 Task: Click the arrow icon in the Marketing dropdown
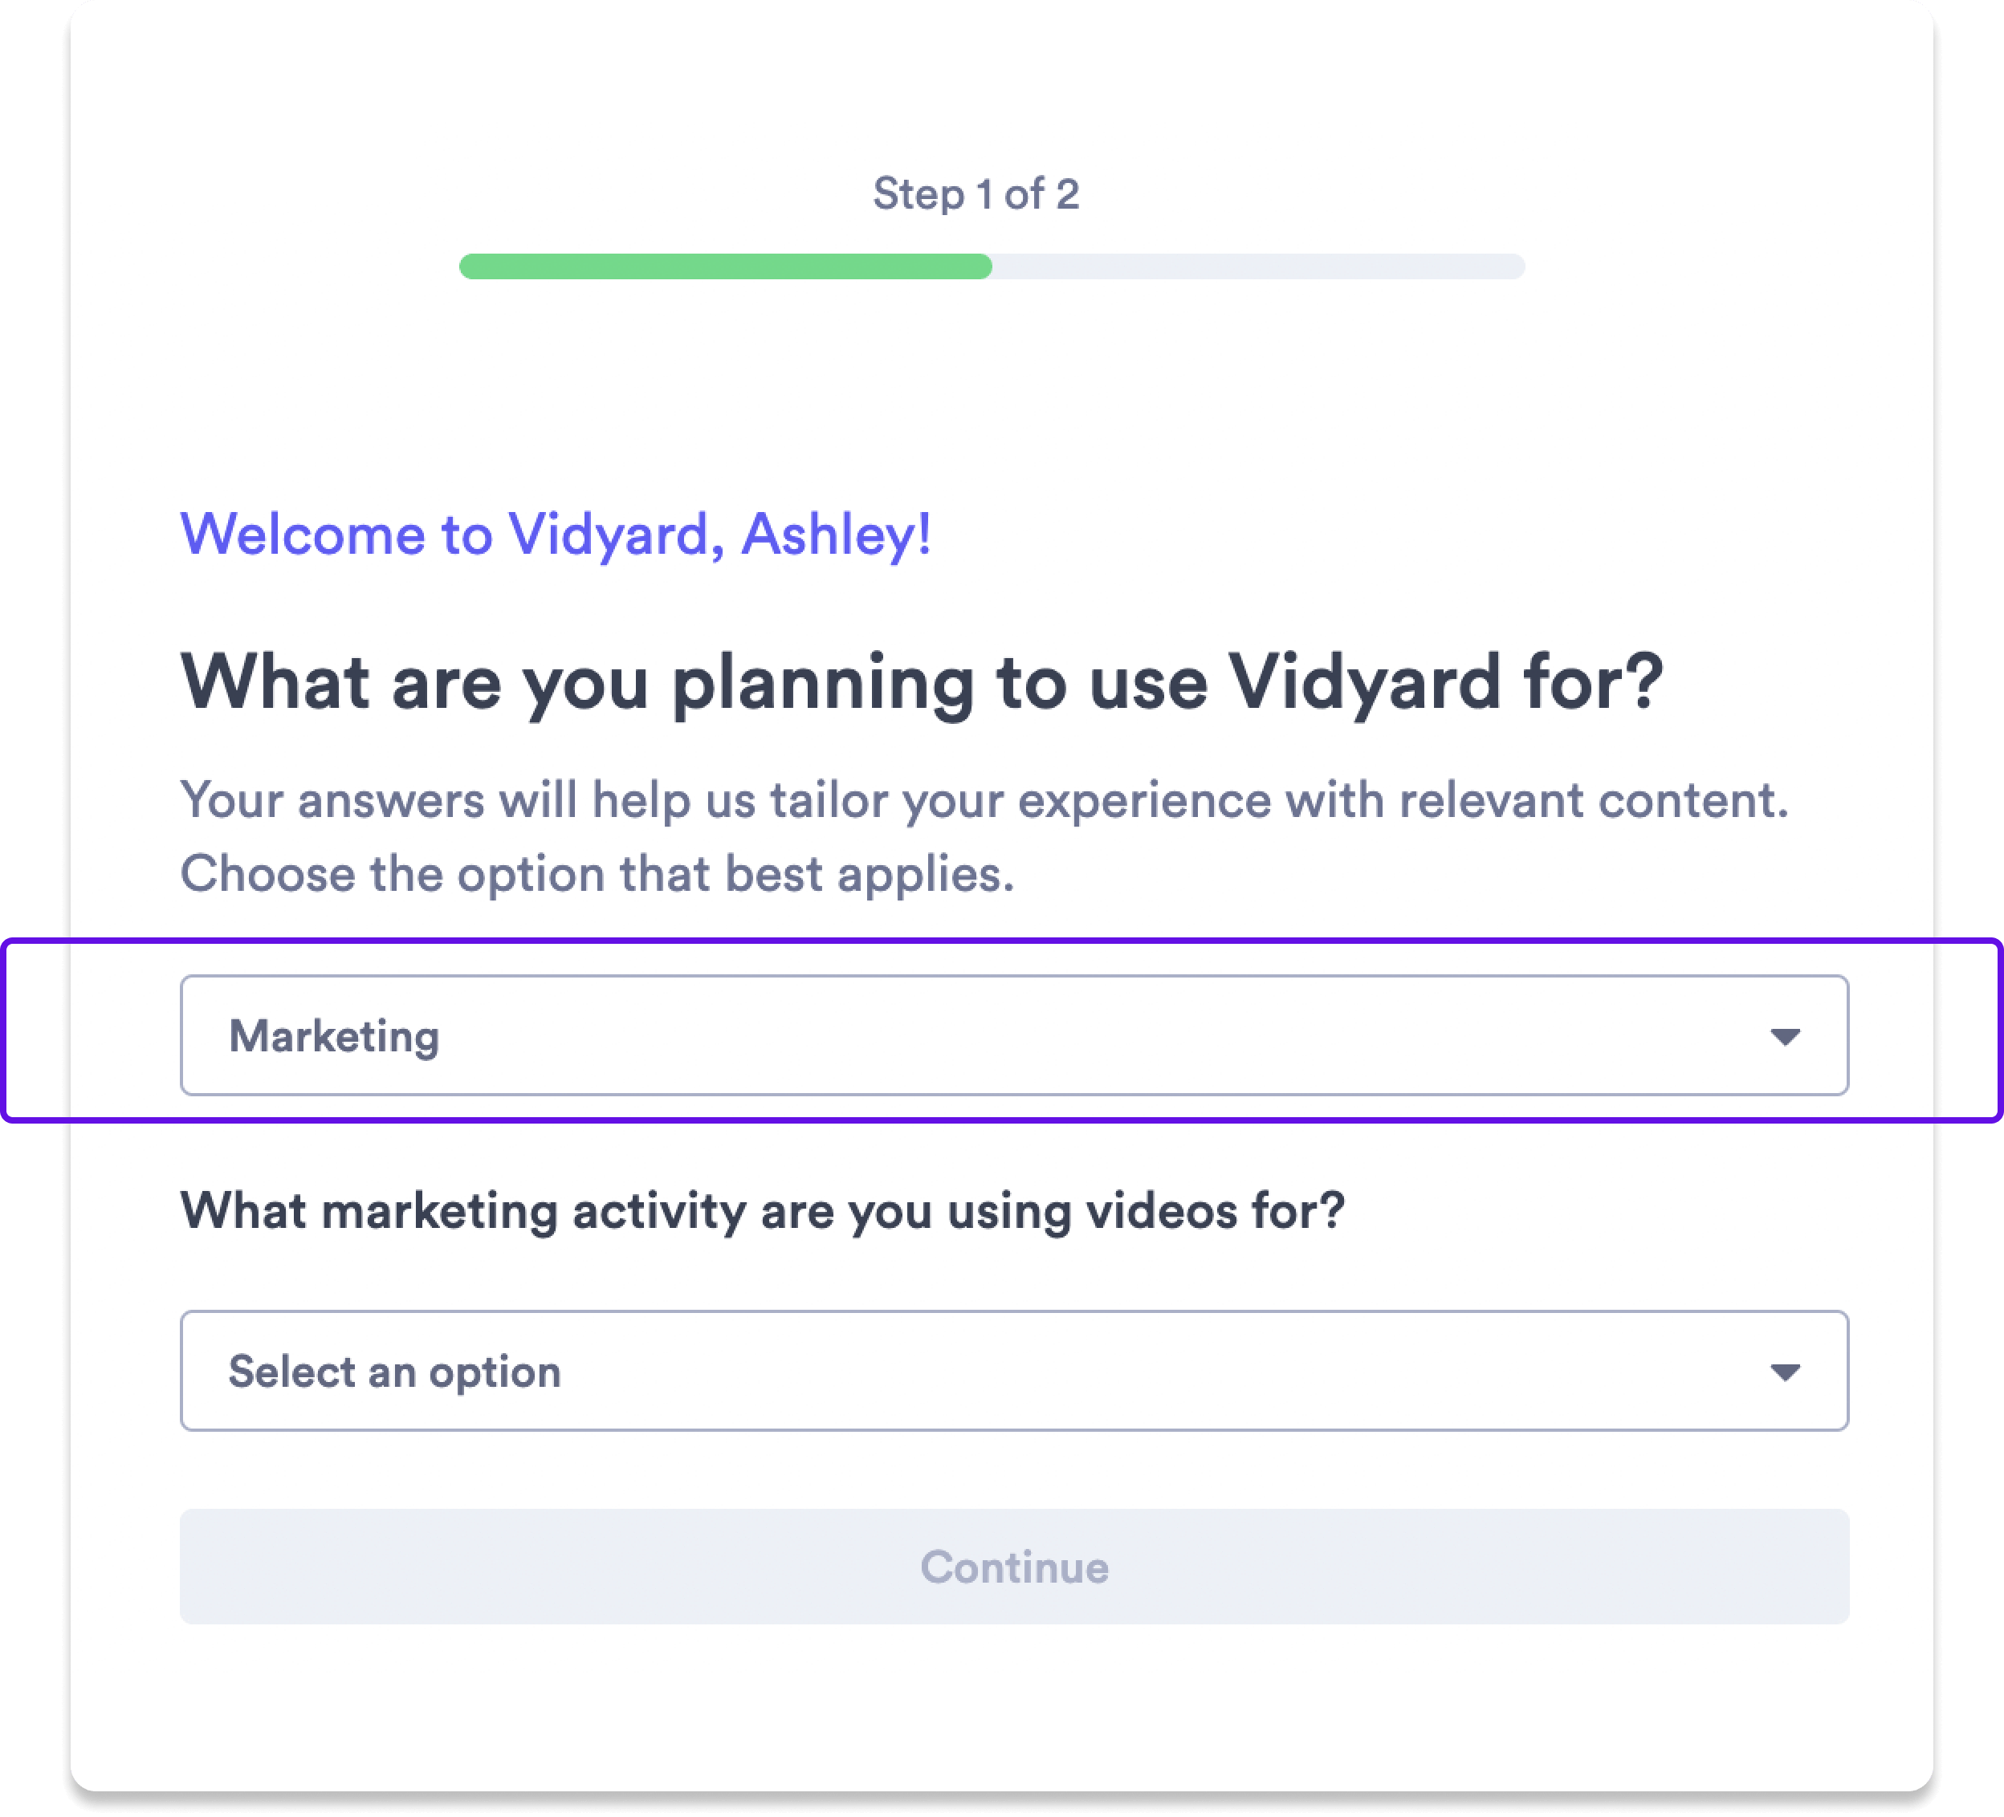pyautogui.click(x=1786, y=1037)
